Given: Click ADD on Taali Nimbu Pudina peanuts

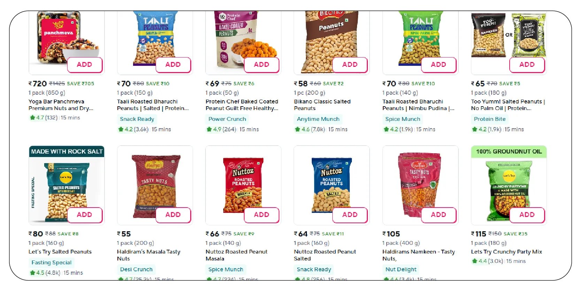Looking at the screenshot, I should [x=439, y=64].
